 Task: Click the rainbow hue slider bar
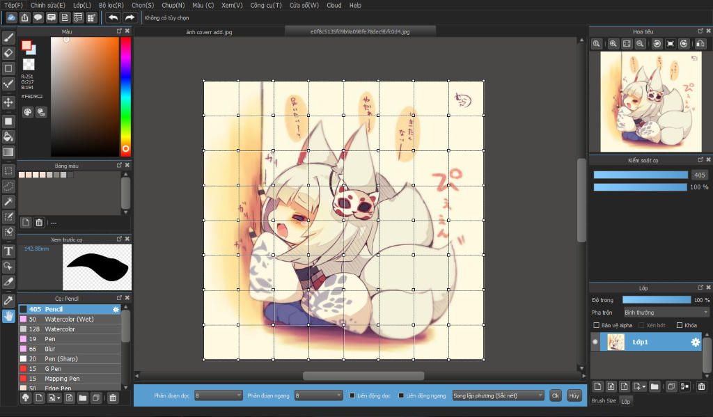[x=125, y=96]
